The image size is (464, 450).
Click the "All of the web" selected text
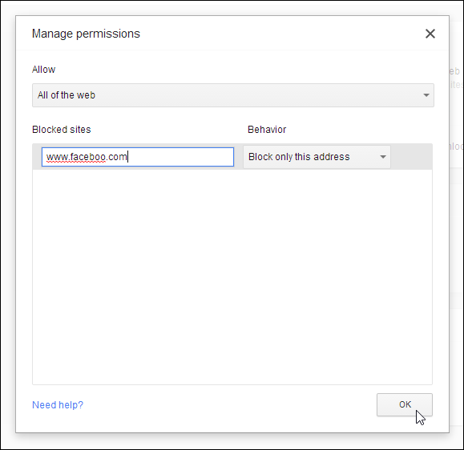(x=67, y=95)
